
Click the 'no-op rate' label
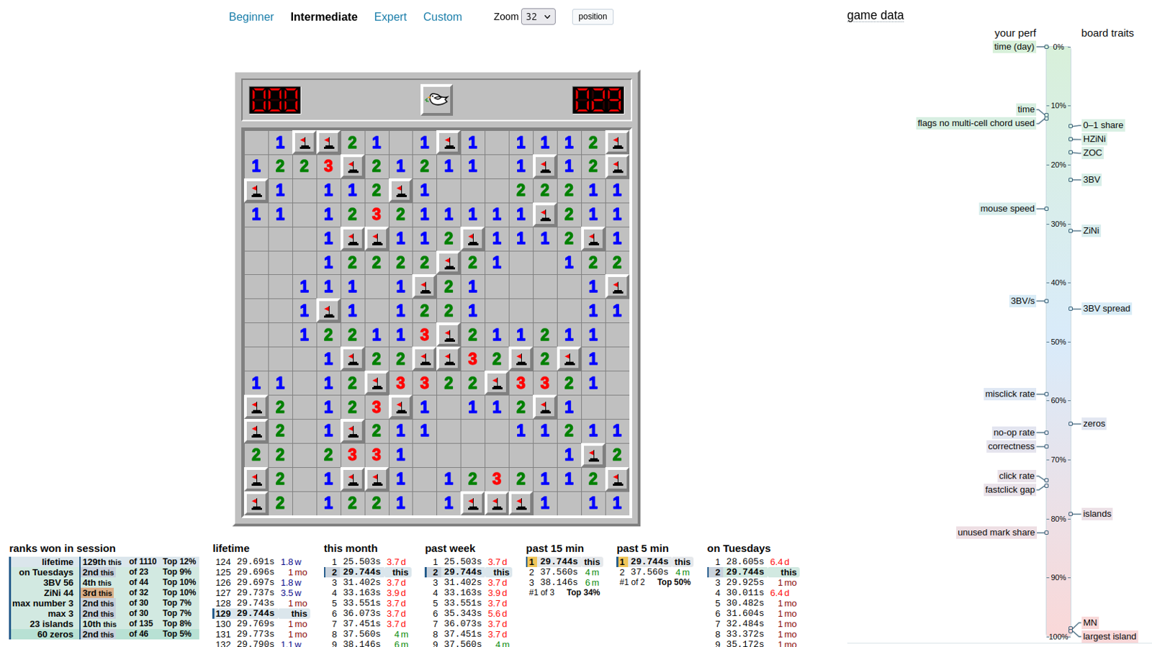tap(1014, 433)
